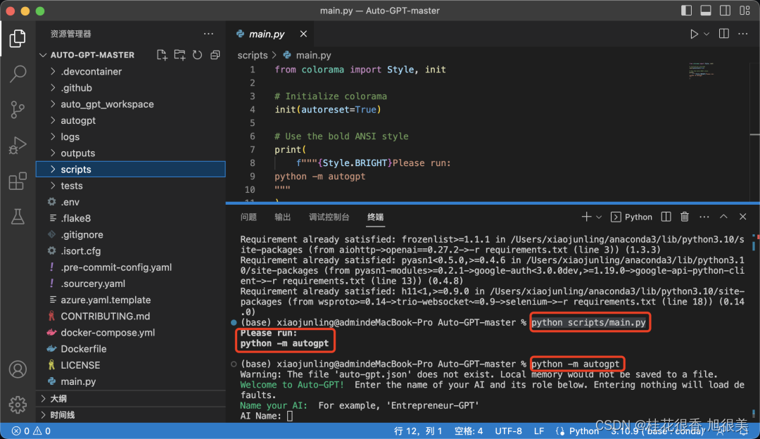Viewport: 760px width, 439px height.
Task: Open the Search view in activity bar
Action: click(x=18, y=74)
